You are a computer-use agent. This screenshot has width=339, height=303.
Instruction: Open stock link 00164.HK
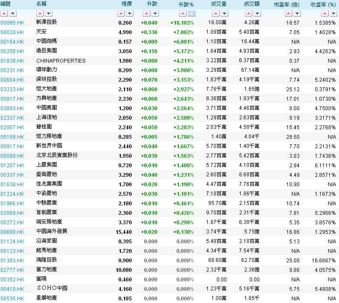[x=13, y=42]
